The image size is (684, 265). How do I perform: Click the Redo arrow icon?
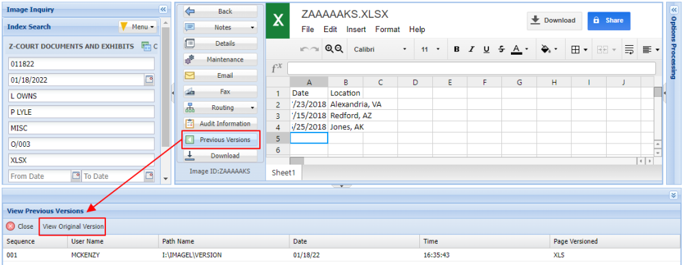point(315,49)
